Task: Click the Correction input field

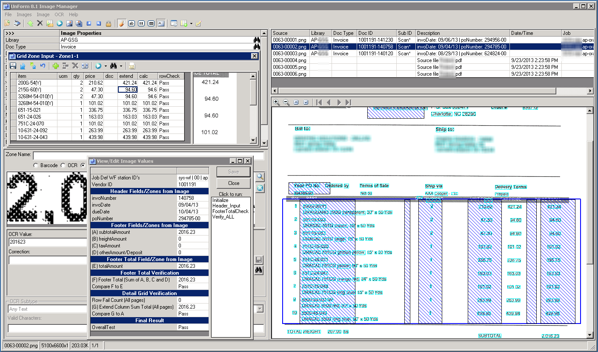Action: click(47, 260)
